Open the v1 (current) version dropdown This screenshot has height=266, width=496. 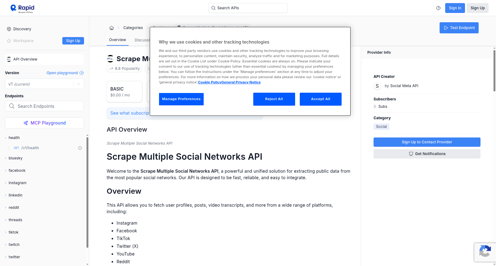point(44,84)
